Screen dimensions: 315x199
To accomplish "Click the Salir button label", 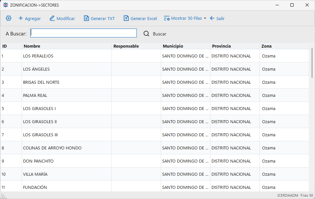I will tap(220, 19).
